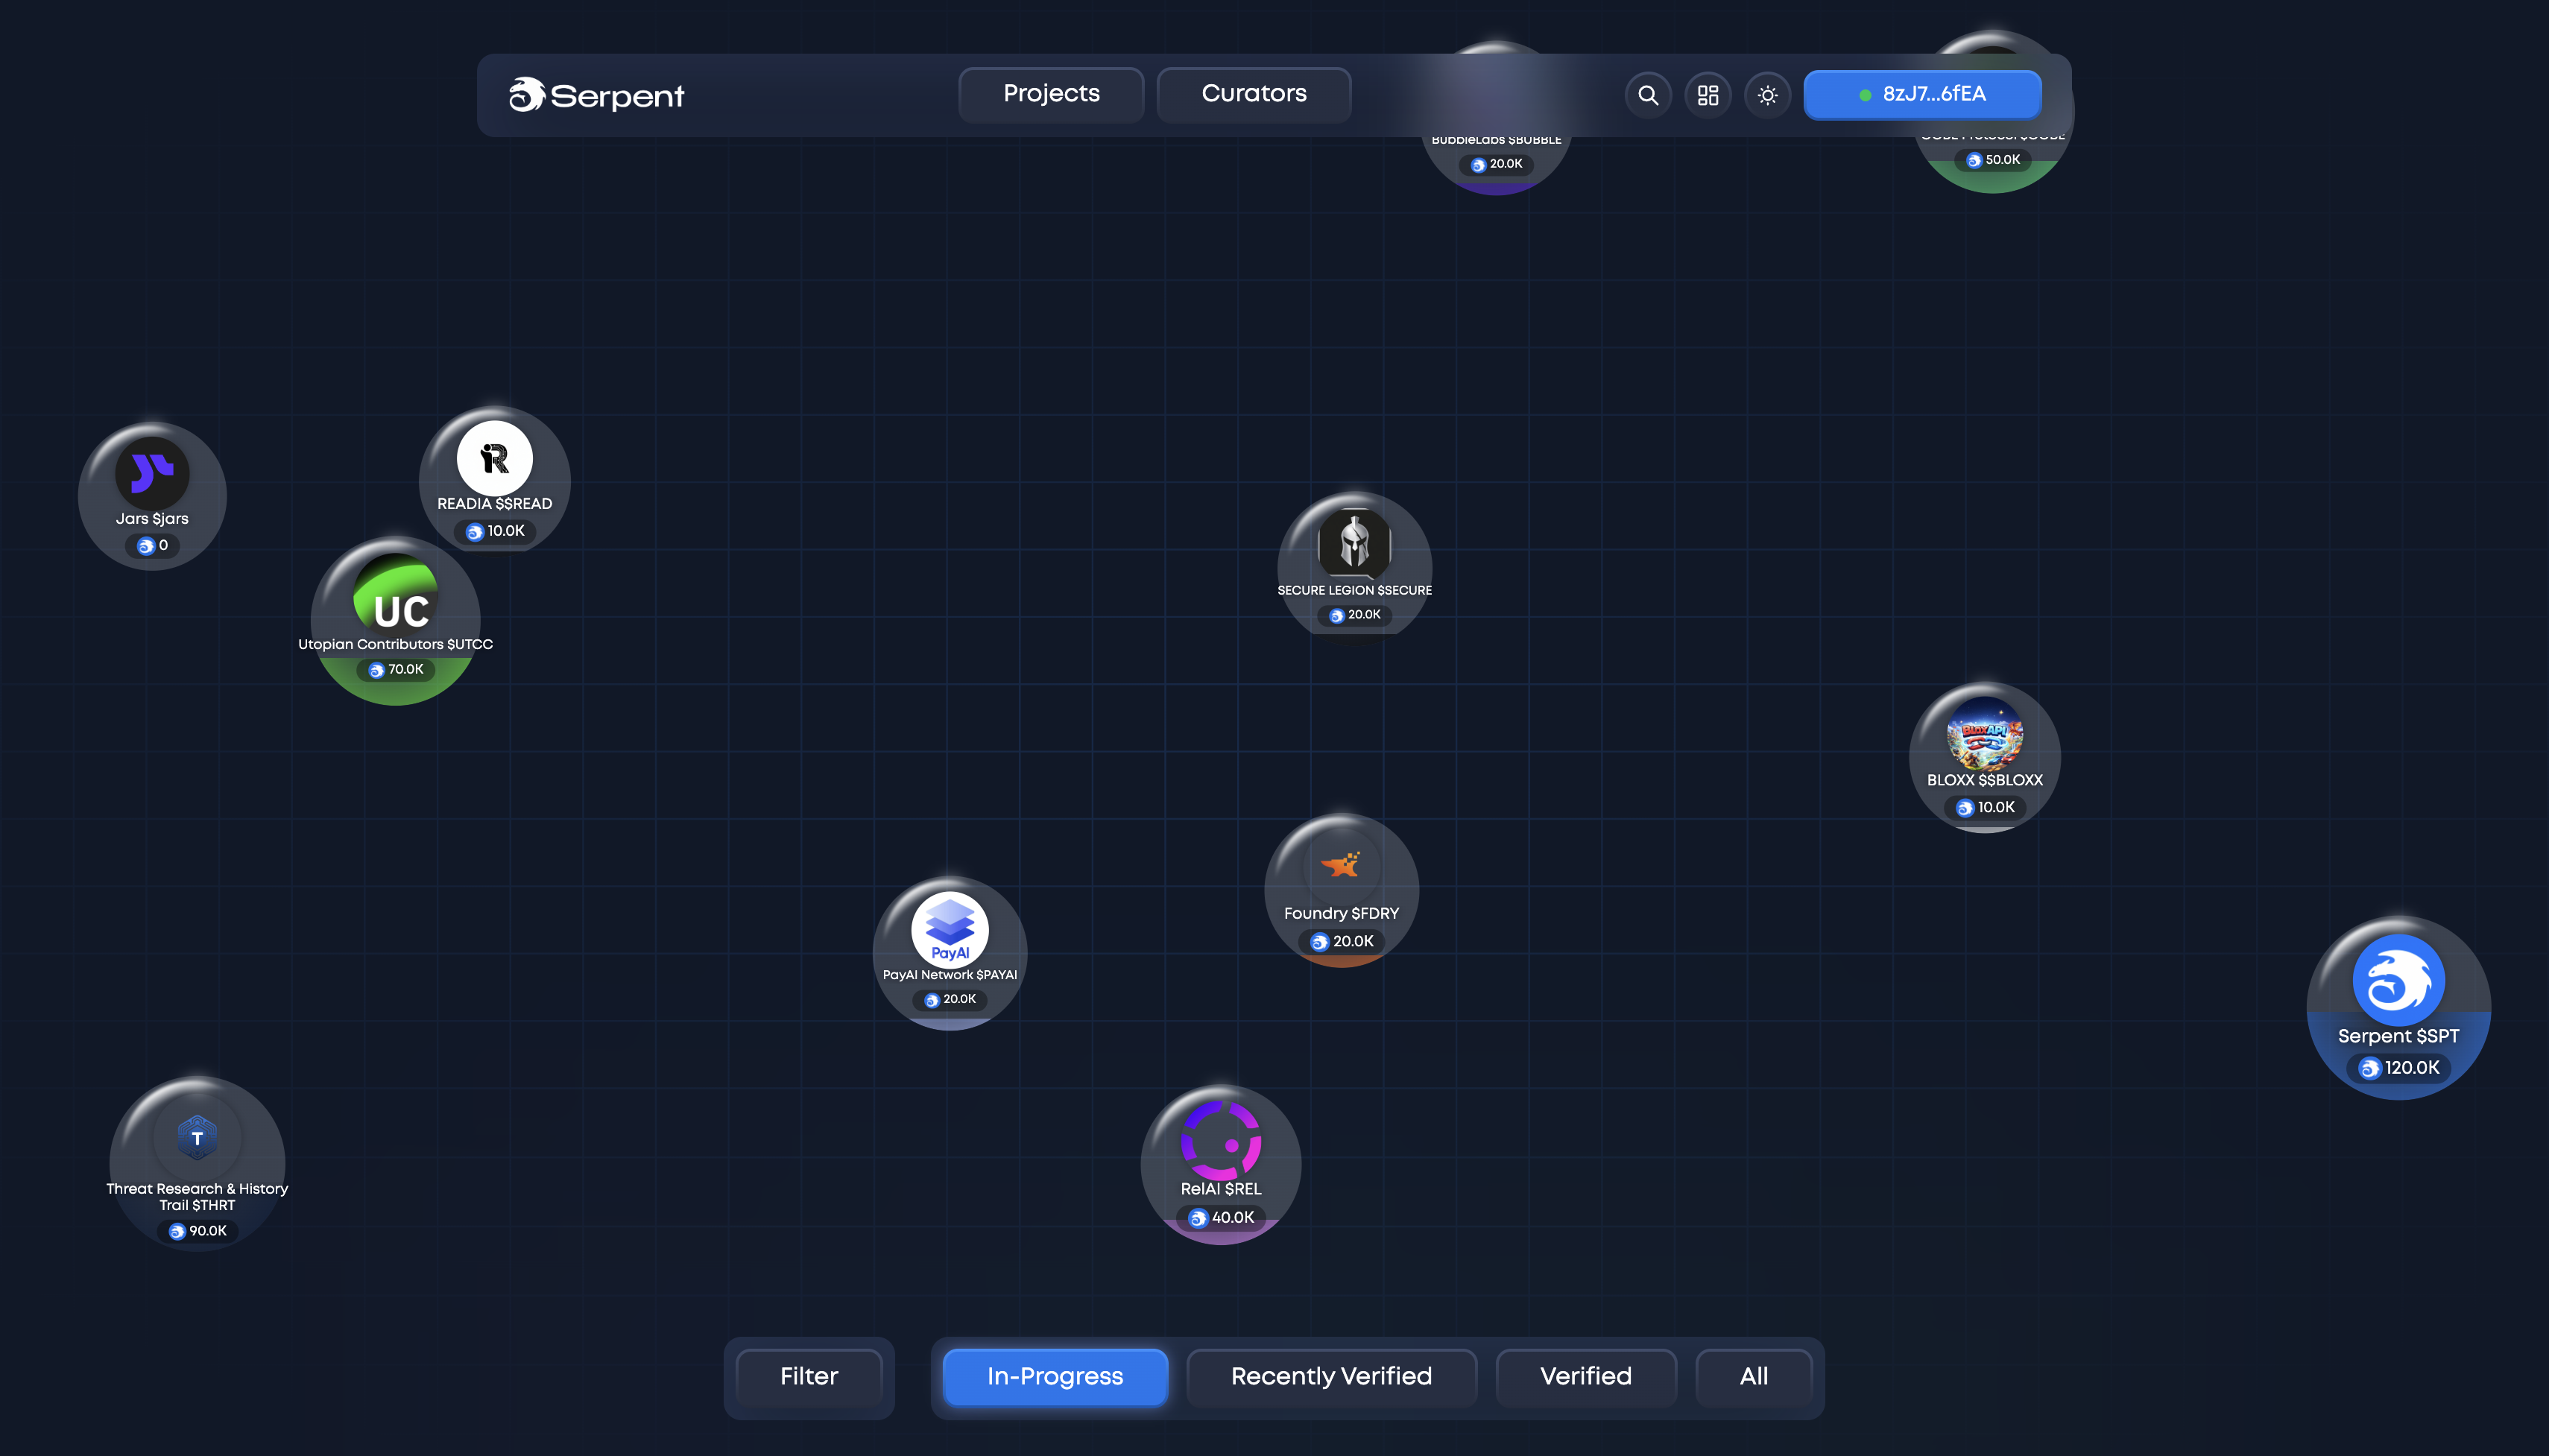Switch to Curators tab
The height and width of the screenshot is (1456, 2549).
point(1253,94)
